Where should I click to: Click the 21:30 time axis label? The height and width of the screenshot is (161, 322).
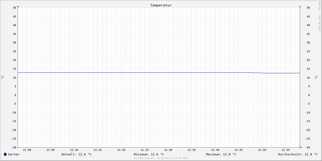point(168,150)
